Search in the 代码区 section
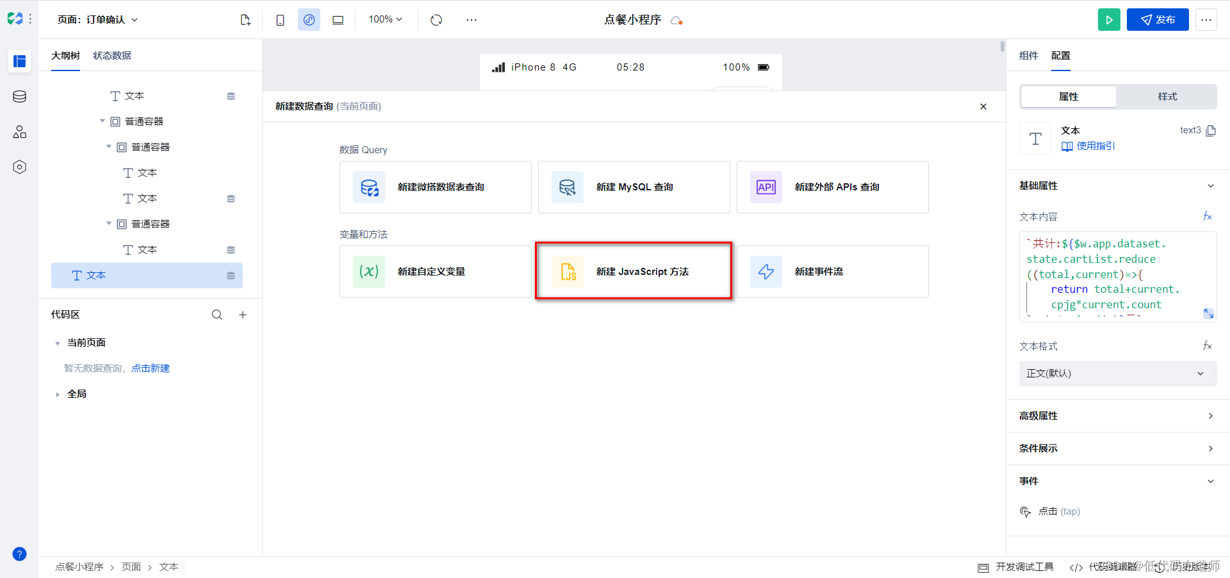1230x578 pixels. click(x=217, y=315)
